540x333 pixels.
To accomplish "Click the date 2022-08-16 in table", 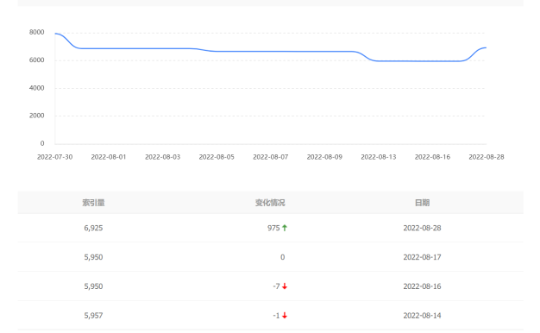I will tap(422, 286).
